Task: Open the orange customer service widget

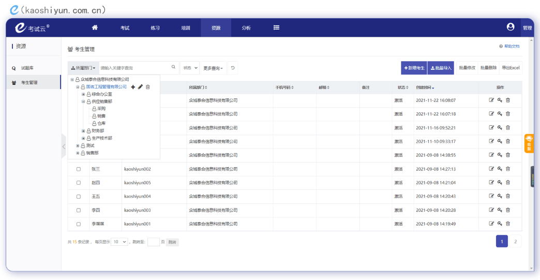Action: pyautogui.click(x=529, y=143)
